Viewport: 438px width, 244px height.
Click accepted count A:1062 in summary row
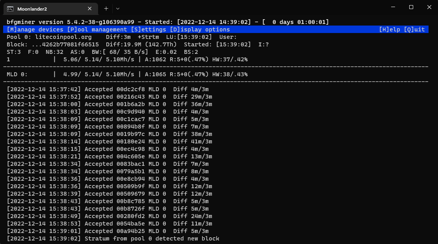[156, 59]
